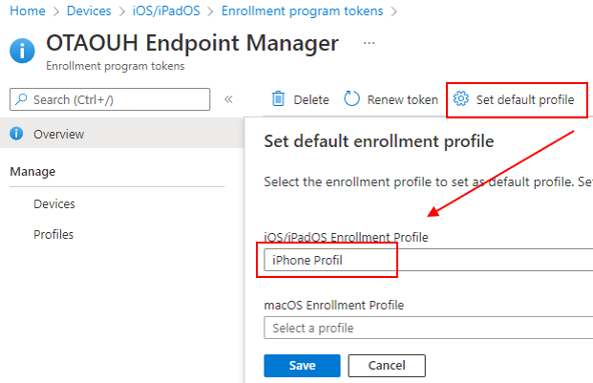Click the Overview info icon in sidebar
Image resolution: width=593 pixels, height=383 pixels.
coord(16,134)
